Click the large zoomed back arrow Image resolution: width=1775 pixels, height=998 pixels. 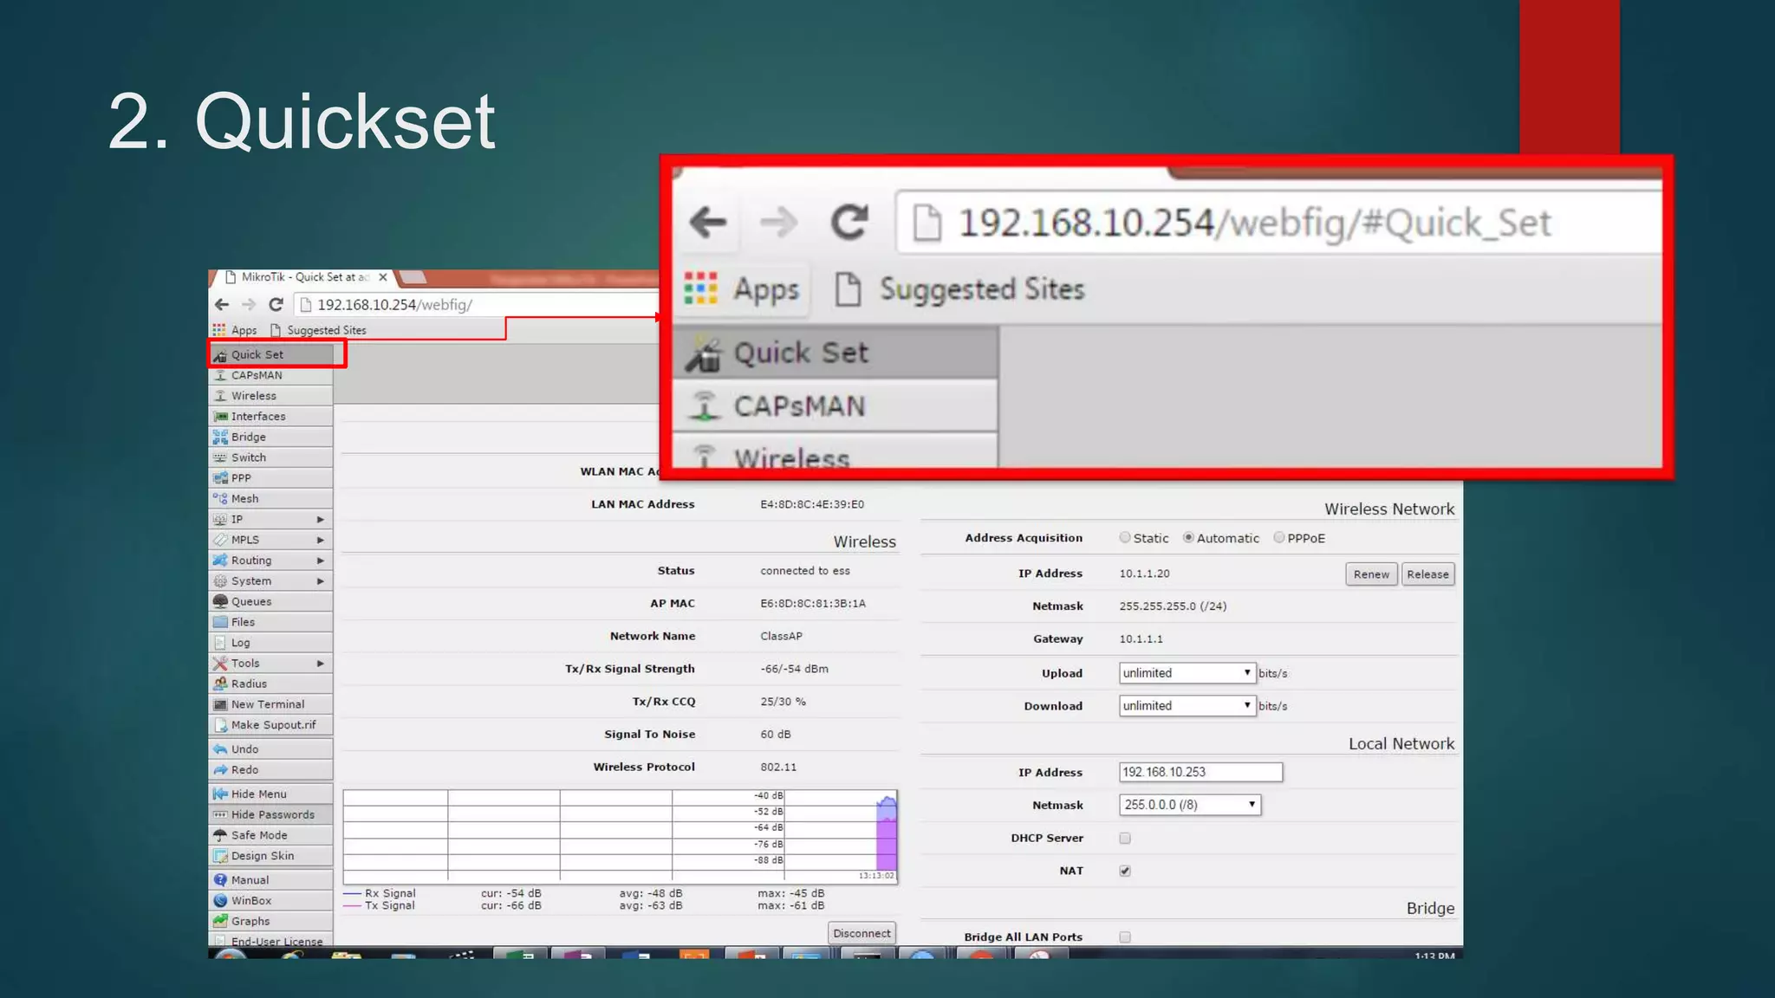pyautogui.click(x=708, y=223)
